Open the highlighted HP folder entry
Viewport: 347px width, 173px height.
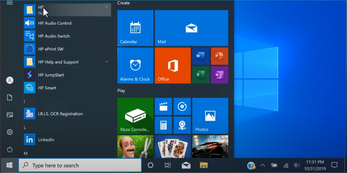pyautogui.click(x=67, y=10)
